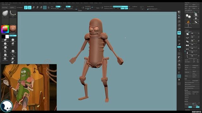Select the two-eyes subtool thumbnail
202x113 pixels.
187,45
